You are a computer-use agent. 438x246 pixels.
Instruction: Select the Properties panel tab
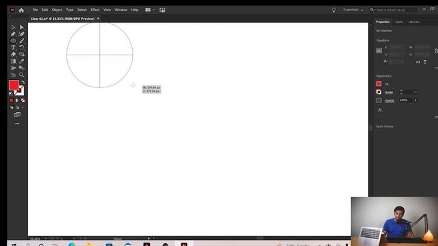pyautogui.click(x=383, y=22)
